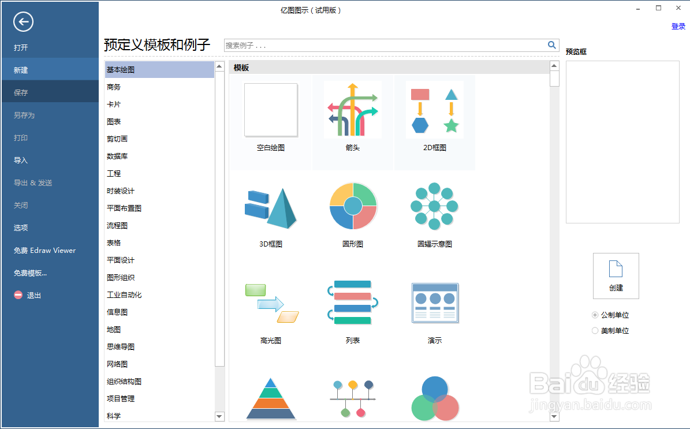690x429 pixels.
Task: Select the 列表 list template icon
Action: pyautogui.click(x=352, y=303)
